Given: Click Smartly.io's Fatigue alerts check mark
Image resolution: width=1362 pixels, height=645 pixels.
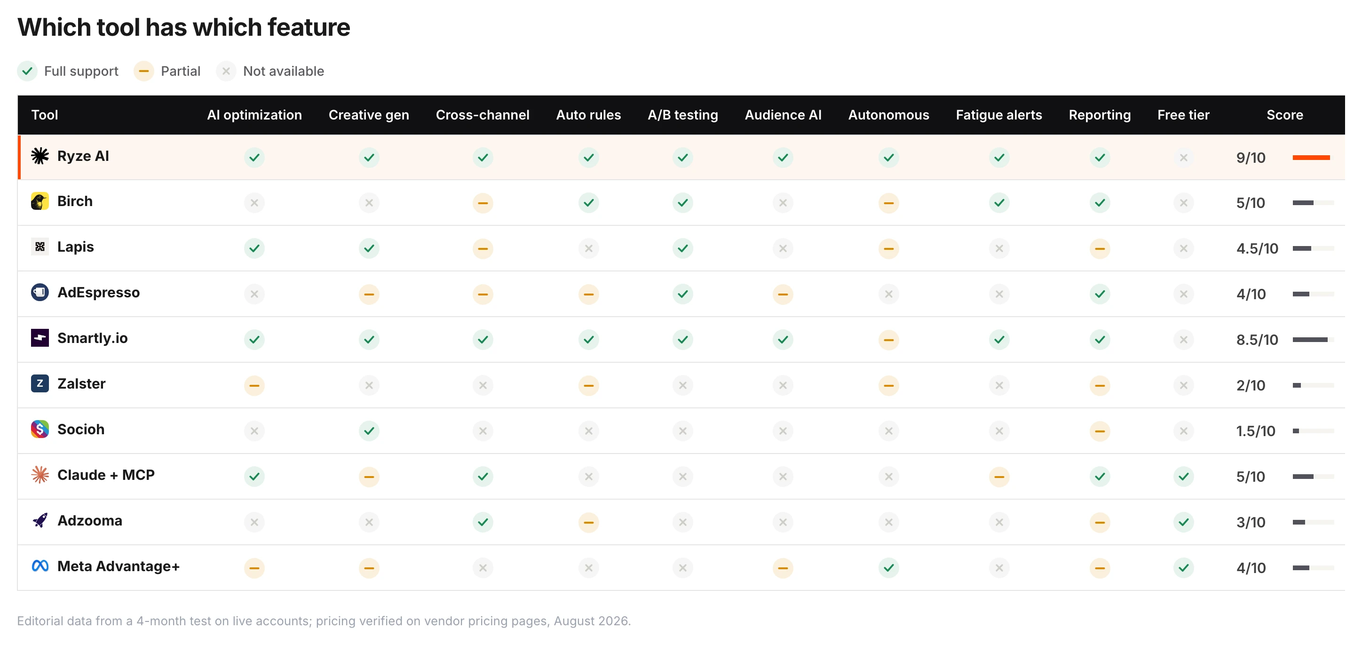Looking at the screenshot, I should [x=999, y=340].
